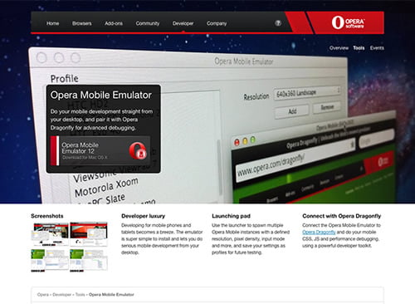This screenshot has height=304, width=415.
Task: Select the Tools tab
Action: tap(359, 48)
